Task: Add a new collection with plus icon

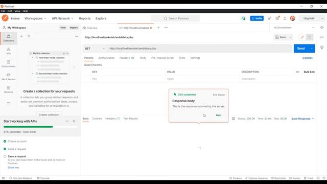Action: [21, 36]
